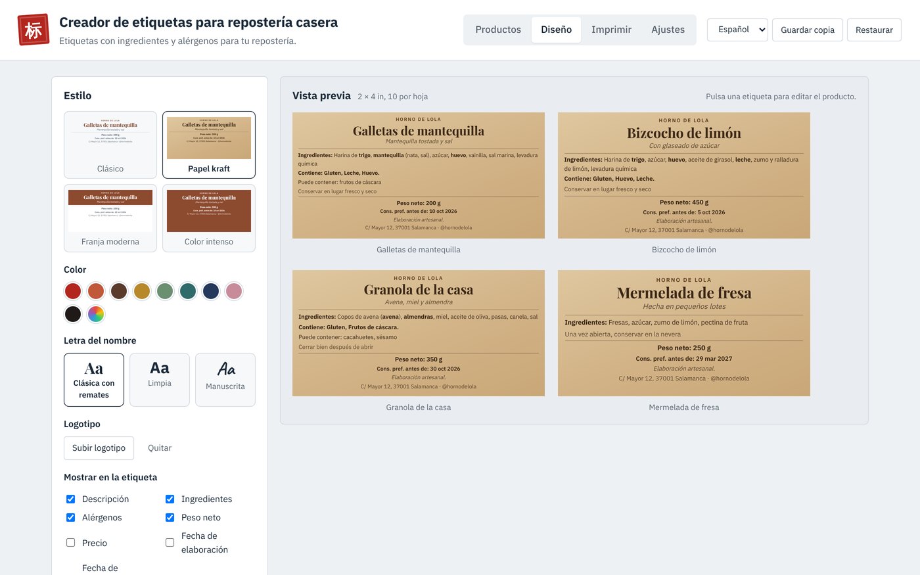
Task: Open the Español language dropdown
Action: click(x=737, y=30)
